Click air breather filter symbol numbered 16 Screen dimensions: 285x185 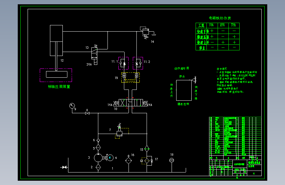pyautogui.click(x=129, y=160)
